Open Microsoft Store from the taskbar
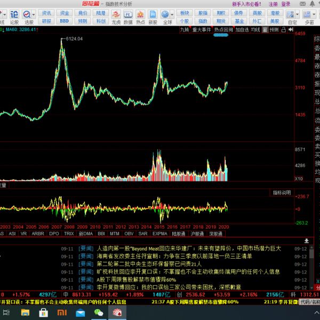320x320 pixels. [x=44, y=313]
